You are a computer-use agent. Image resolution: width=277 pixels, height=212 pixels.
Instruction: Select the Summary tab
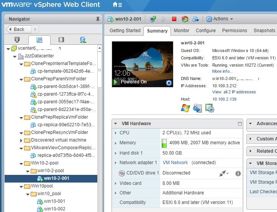point(157,31)
